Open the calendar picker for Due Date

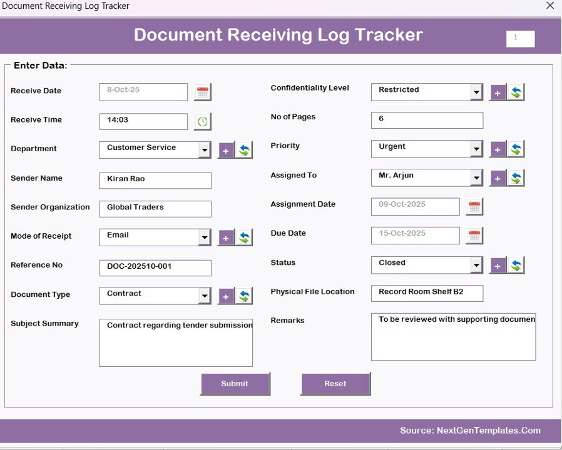pos(474,235)
